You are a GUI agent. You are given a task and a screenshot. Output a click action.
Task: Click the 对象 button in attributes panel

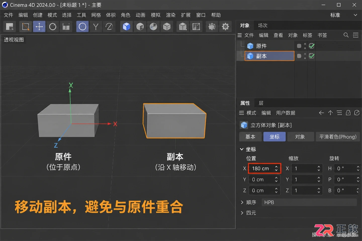coord(300,137)
